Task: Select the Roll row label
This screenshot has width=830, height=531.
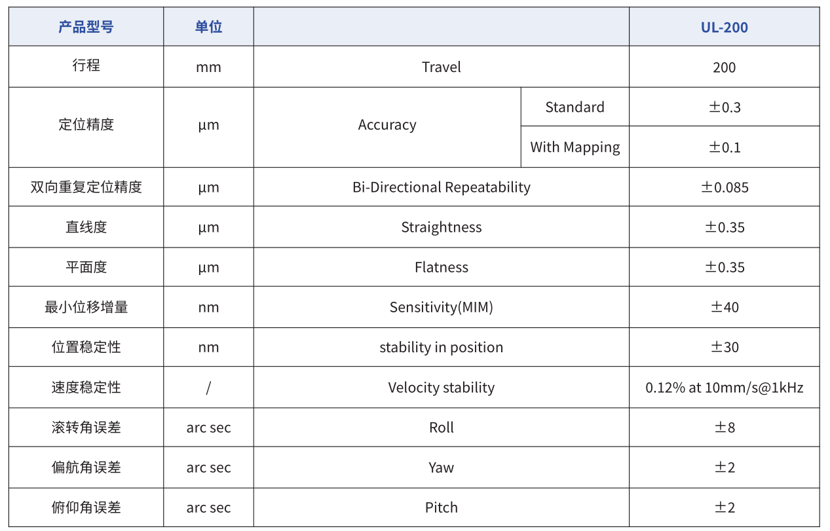Action: pyautogui.click(x=441, y=428)
